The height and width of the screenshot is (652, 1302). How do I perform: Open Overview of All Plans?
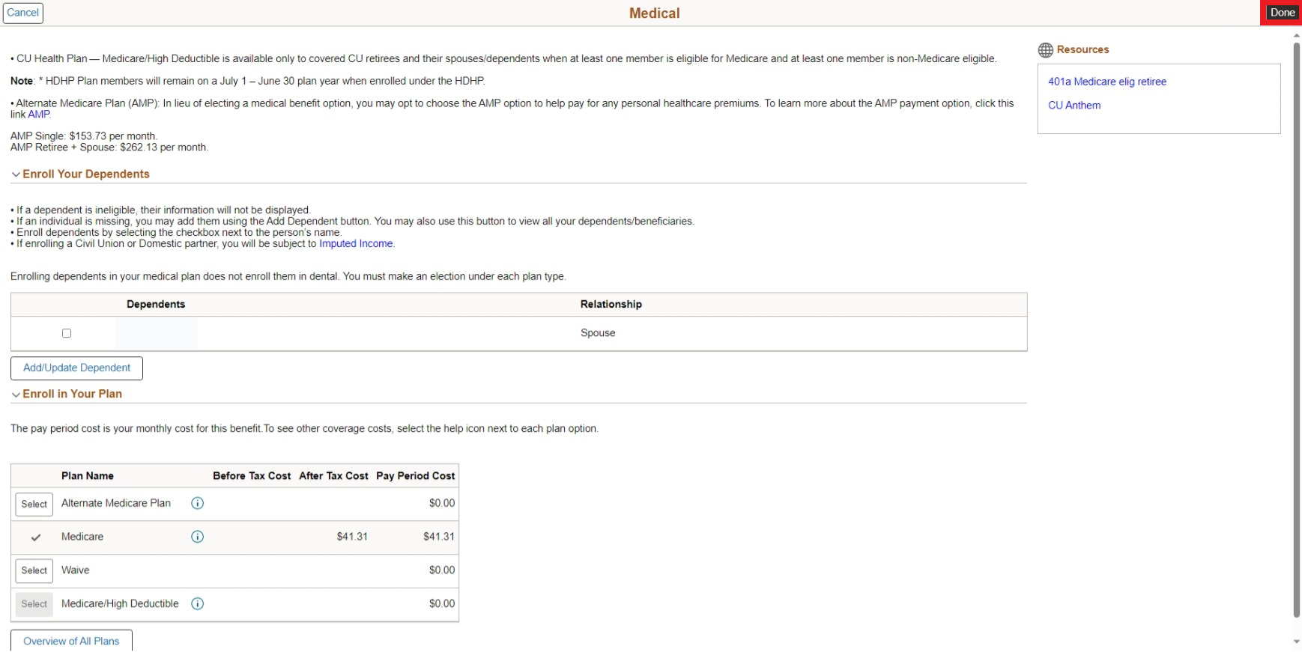coord(71,641)
